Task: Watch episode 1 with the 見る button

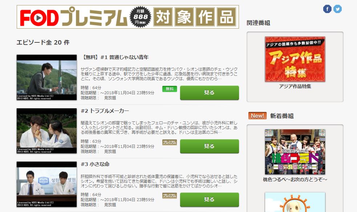Action: [x=210, y=93]
